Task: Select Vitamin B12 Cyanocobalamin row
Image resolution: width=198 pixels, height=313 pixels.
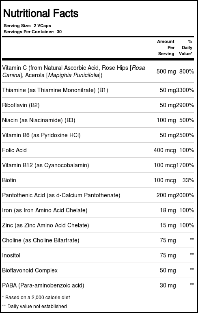Action: [98, 165]
